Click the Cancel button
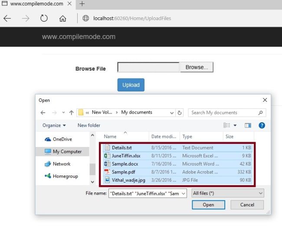The width and height of the screenshot is (282, 238). click(247, 205)
